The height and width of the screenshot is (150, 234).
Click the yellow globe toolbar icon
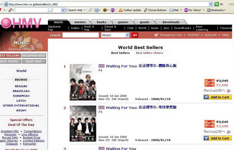point(105,10)
